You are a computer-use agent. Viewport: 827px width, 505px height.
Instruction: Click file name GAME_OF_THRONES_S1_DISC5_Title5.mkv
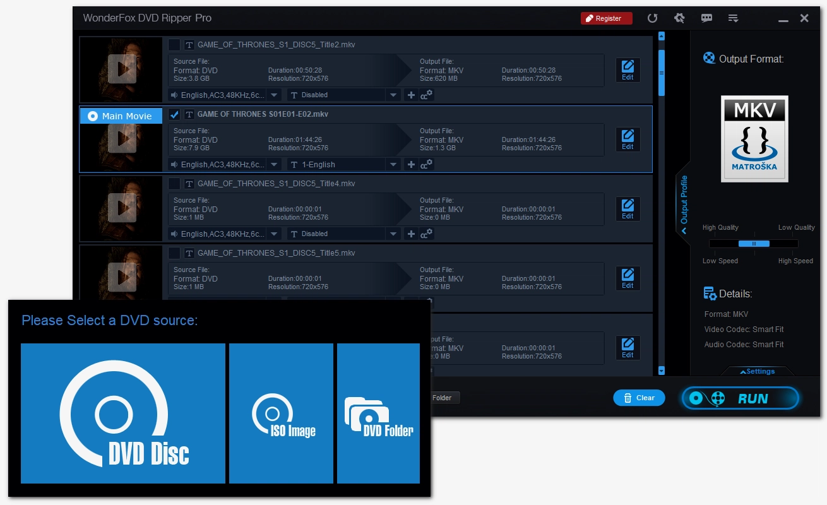click(276, 253)
